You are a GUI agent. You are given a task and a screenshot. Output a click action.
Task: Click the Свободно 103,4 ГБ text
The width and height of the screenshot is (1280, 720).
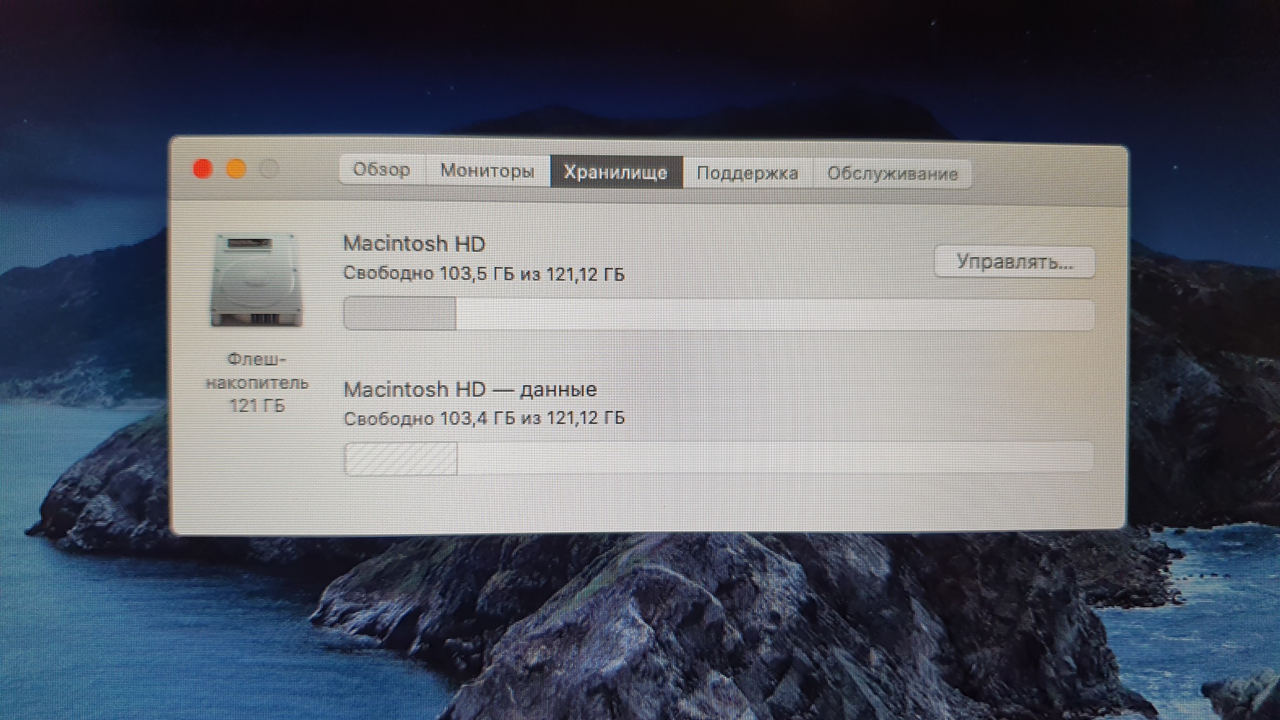pos(484,418)
